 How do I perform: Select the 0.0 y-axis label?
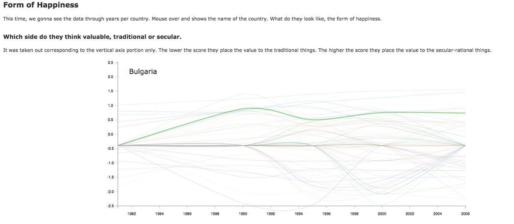coord(110,134)
